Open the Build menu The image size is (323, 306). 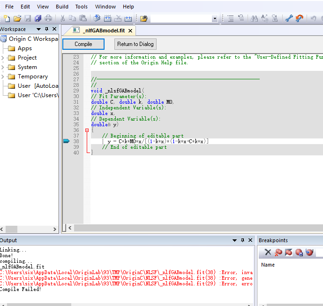point(62,7)
